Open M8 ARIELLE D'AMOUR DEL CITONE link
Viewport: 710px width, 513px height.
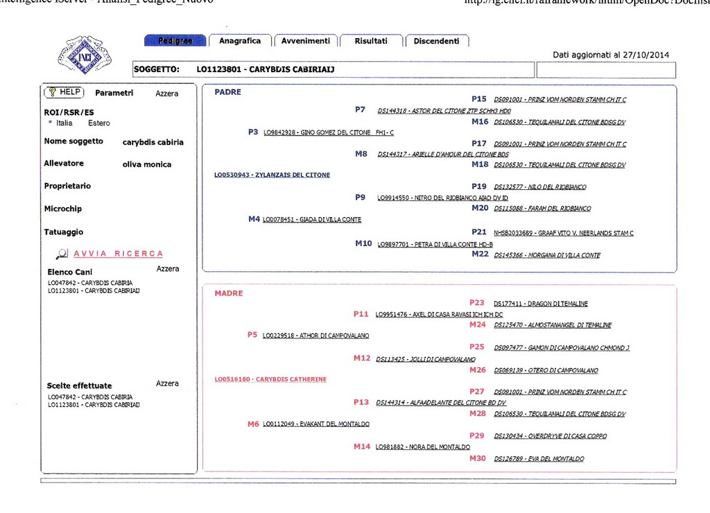[x=443, y=155]
